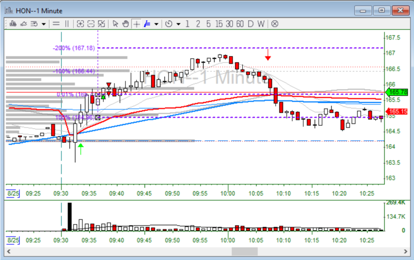This screenshot has height=260, width=414.
Task: Toggle the crosshair cursor mode
Action: coord(136,24)
